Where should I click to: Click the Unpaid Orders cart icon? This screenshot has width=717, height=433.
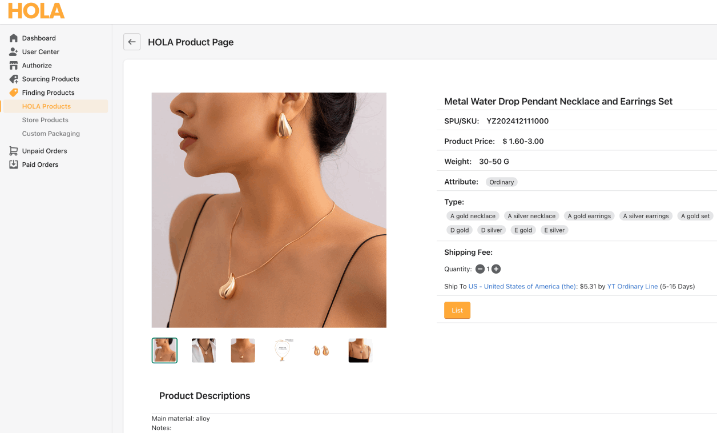pyautogui.click(x=14, y=151)
